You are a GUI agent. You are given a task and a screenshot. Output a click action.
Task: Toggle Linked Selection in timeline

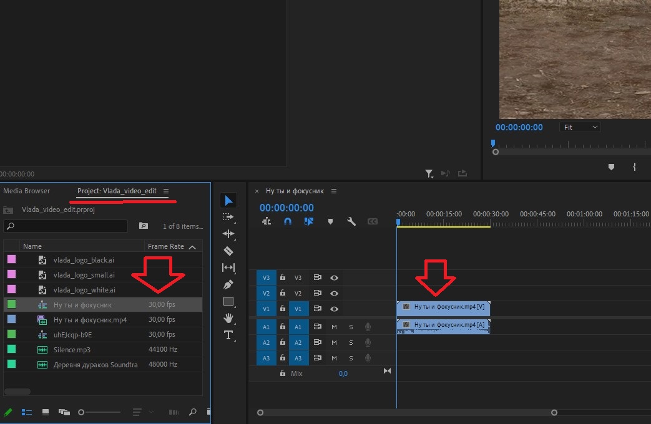point(308,221)
